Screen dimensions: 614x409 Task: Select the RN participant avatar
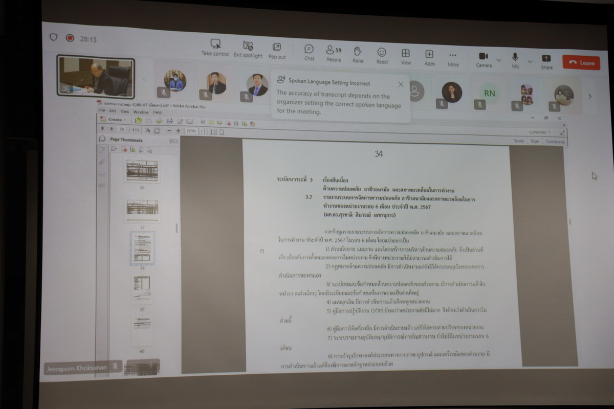coord(490,93)
